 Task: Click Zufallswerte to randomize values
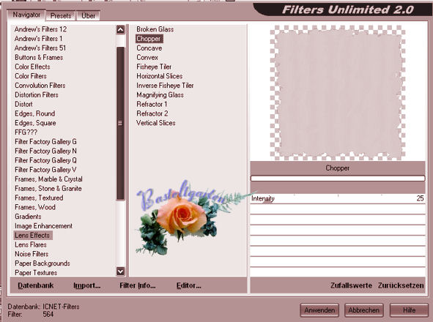tap(351, 285)
